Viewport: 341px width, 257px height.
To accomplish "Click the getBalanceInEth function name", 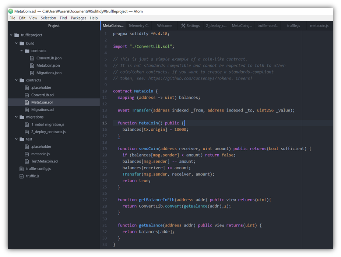I will pos(157,200).
